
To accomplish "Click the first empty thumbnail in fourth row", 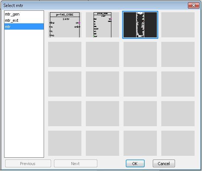I will (65, 114).
